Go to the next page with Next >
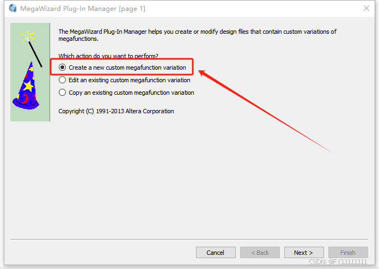This screenshot has height=269, width=379. (304, 253)
